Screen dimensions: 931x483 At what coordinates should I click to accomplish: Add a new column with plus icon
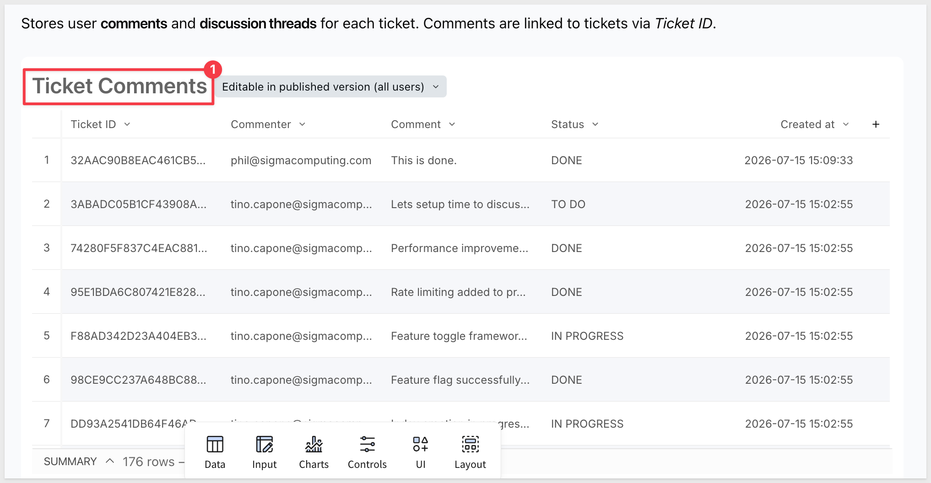tap(876, 124)
